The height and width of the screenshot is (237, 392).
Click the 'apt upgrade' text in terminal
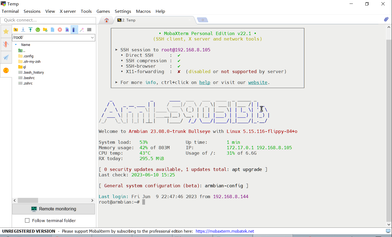pos(247,169)
